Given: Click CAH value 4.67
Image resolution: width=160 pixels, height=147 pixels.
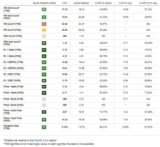Looking at the screenshot, I should coord(65,112).
